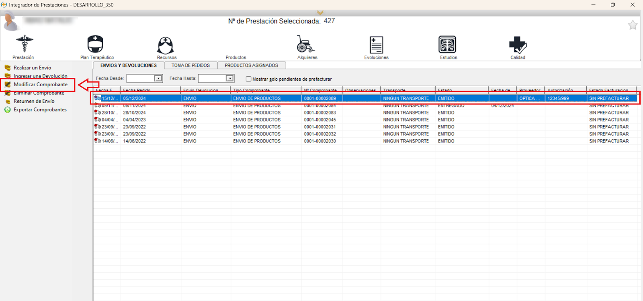Open the Recursos nurse icon
The height and width of the screenshot is (301, 643).
166,45
